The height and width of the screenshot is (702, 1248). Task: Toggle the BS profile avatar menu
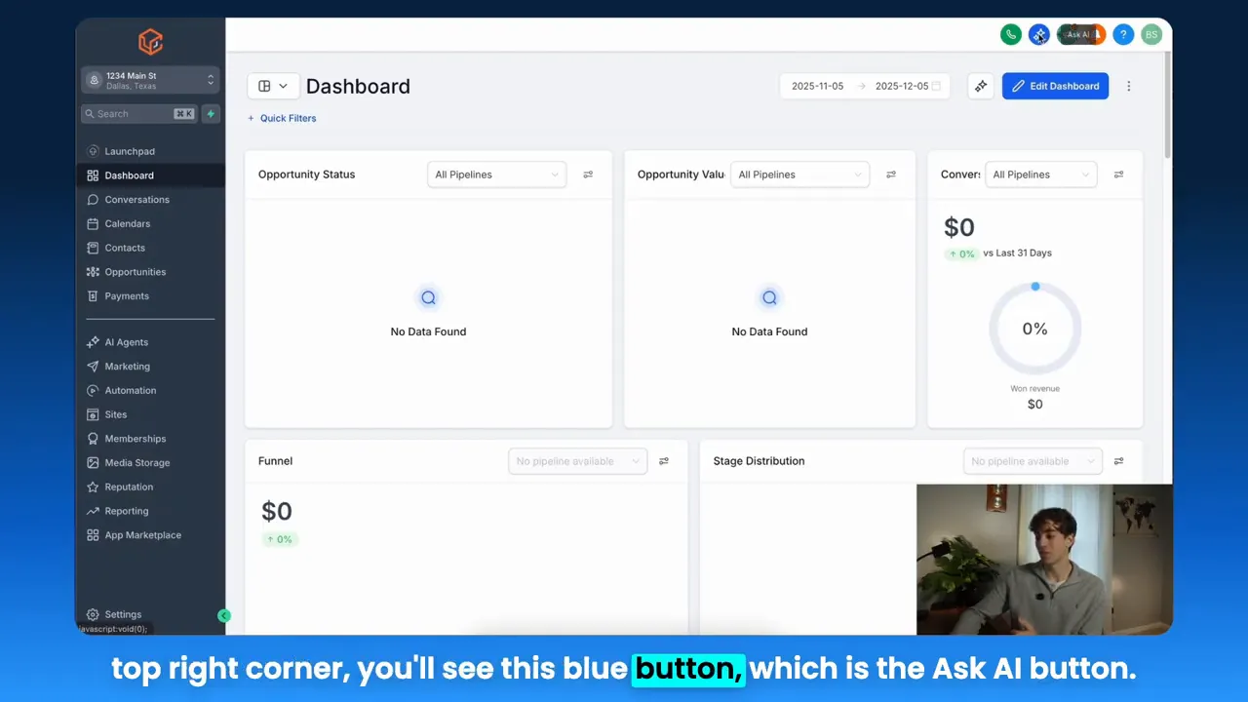pyautogui.click(x=1151, y=34)
